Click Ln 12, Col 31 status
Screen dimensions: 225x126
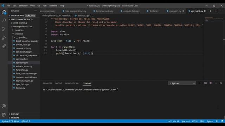[173, 121]
